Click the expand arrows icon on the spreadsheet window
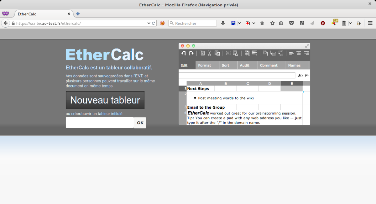Viewport: 376px width, 204px height. [x=307, y=46]
